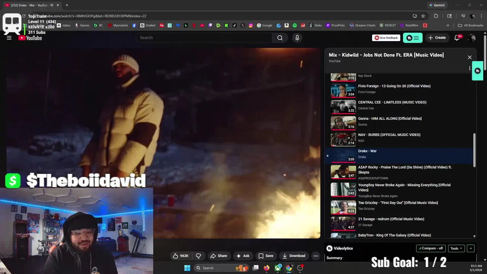This screenshot has height=274, width=487.
Task: Open the playlist three-dot options menu
Action: (469, 69)
